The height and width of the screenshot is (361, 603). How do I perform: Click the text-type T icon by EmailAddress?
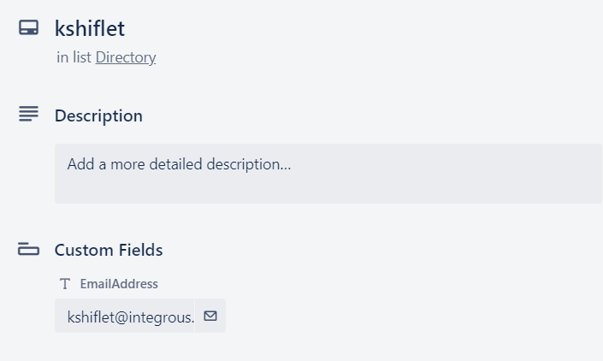coord(65,284)
